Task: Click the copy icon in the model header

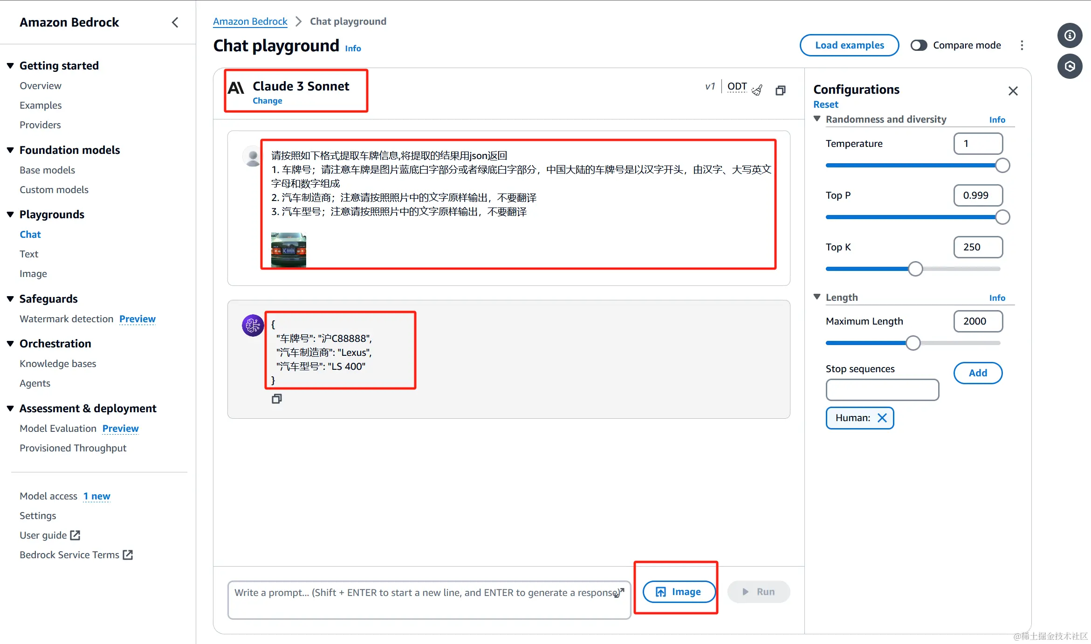Action: [x=781, y=90]
